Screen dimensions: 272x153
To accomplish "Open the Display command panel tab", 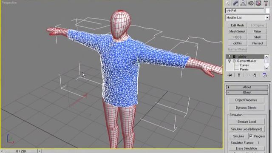I will tap(258, 3).
